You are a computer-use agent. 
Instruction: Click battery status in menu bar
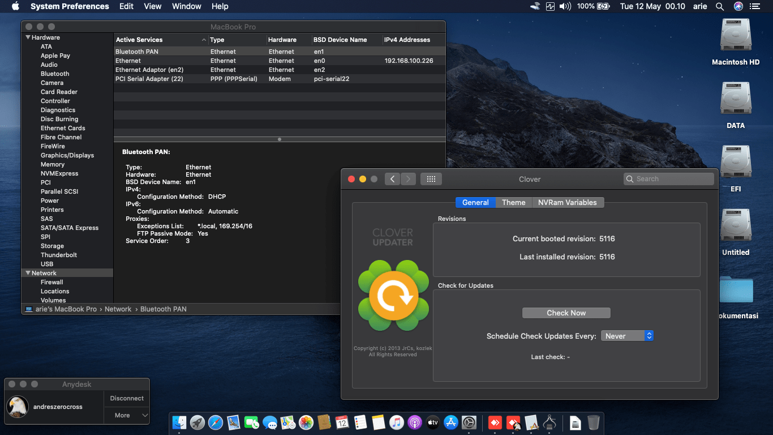(x=594, y=7)
